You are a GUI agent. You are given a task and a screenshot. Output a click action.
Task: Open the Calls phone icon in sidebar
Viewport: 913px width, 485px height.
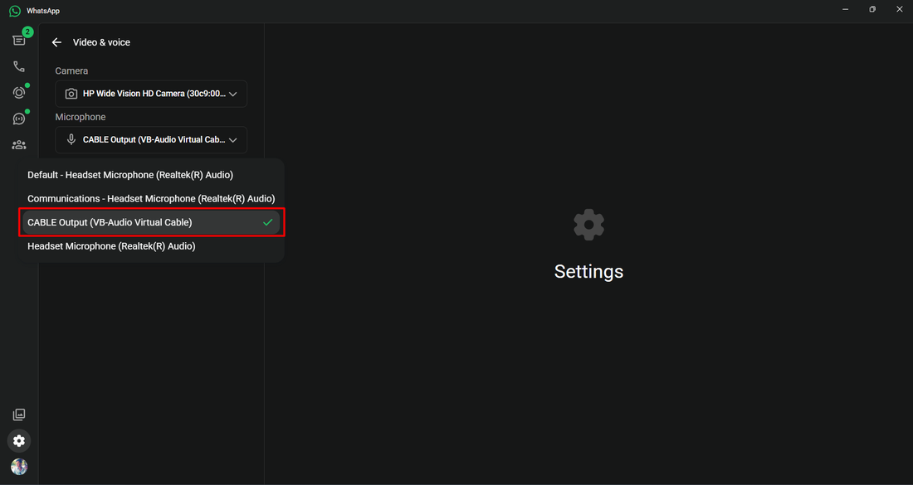tap(19, 66)
